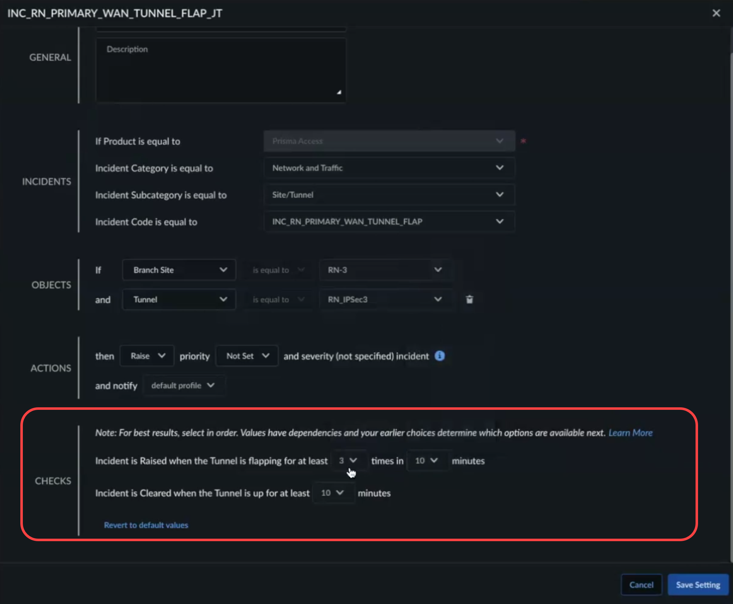Viewport: 733px width, 604px height.
Task: Open the Branch Site object type dropdown
Action: point(179,270)
